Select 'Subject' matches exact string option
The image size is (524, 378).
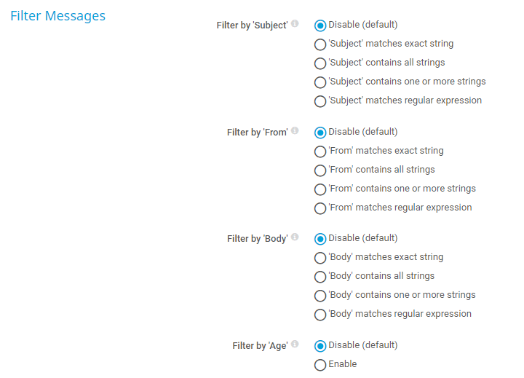[320, 44]
